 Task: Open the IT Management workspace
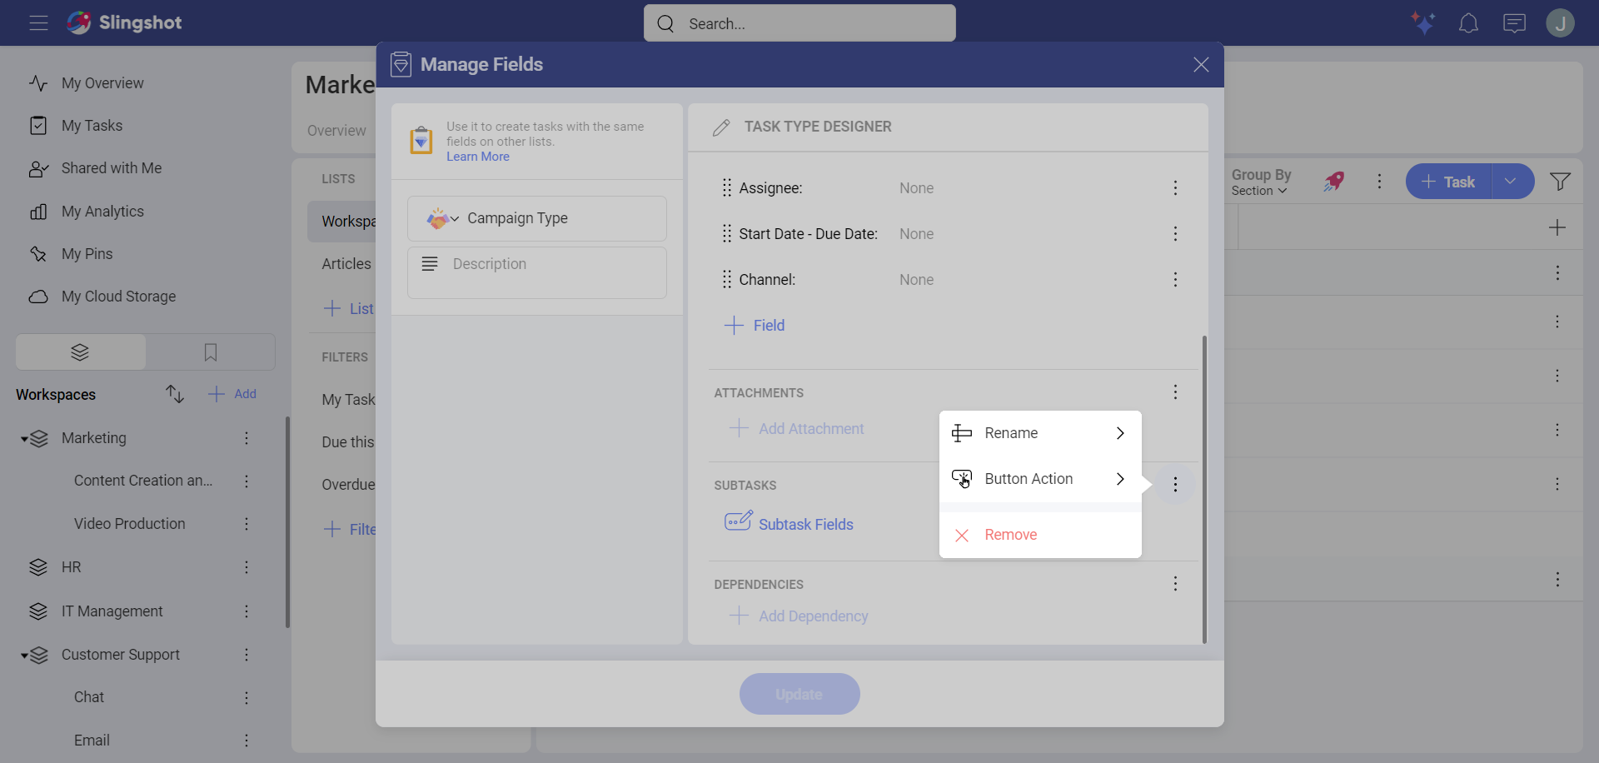[x=112, y=611]
